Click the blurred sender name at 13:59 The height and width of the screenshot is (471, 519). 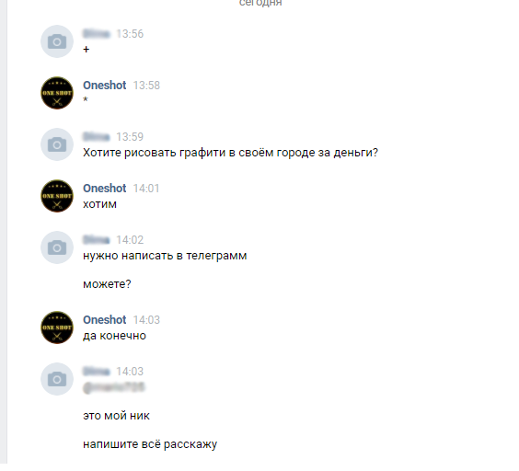[96, 137]
